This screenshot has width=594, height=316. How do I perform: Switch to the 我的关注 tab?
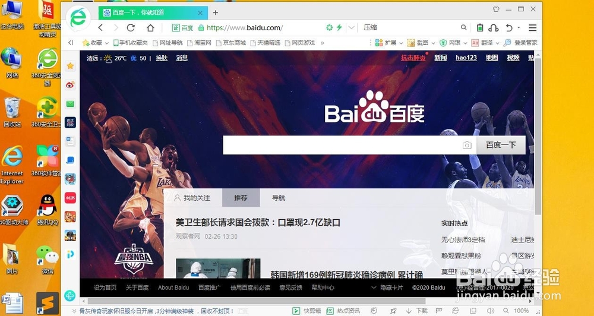pos(192,198)
